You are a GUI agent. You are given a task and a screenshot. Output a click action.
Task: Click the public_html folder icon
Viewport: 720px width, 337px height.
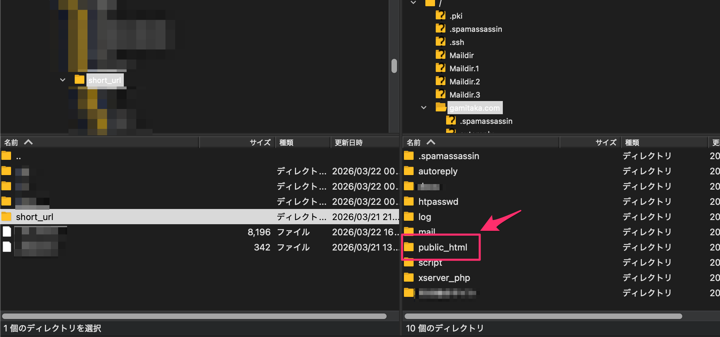click(x=409, y=247)
